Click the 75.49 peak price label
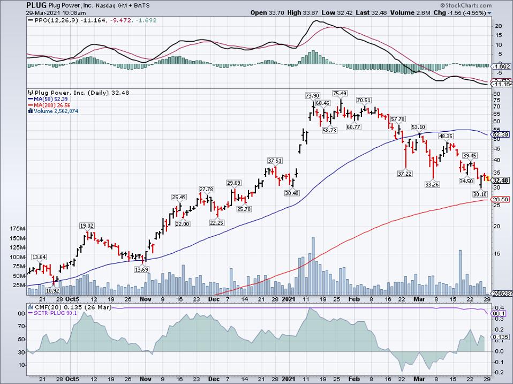The height and width of the screenshot is (384, 513). [340, 94]
